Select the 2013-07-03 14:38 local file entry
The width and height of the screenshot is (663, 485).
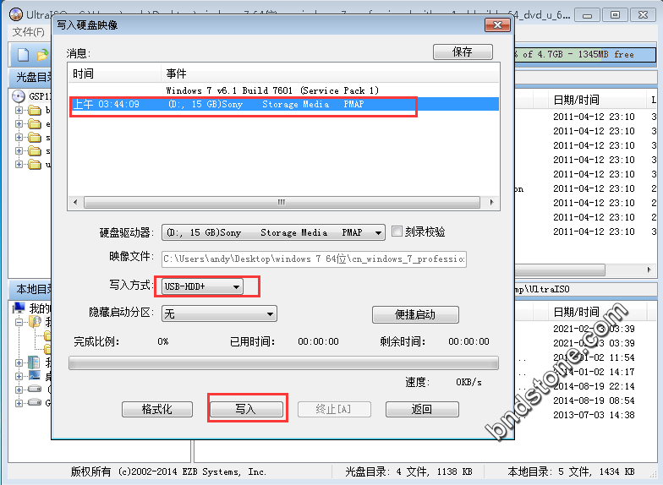[x=594, y=415]
